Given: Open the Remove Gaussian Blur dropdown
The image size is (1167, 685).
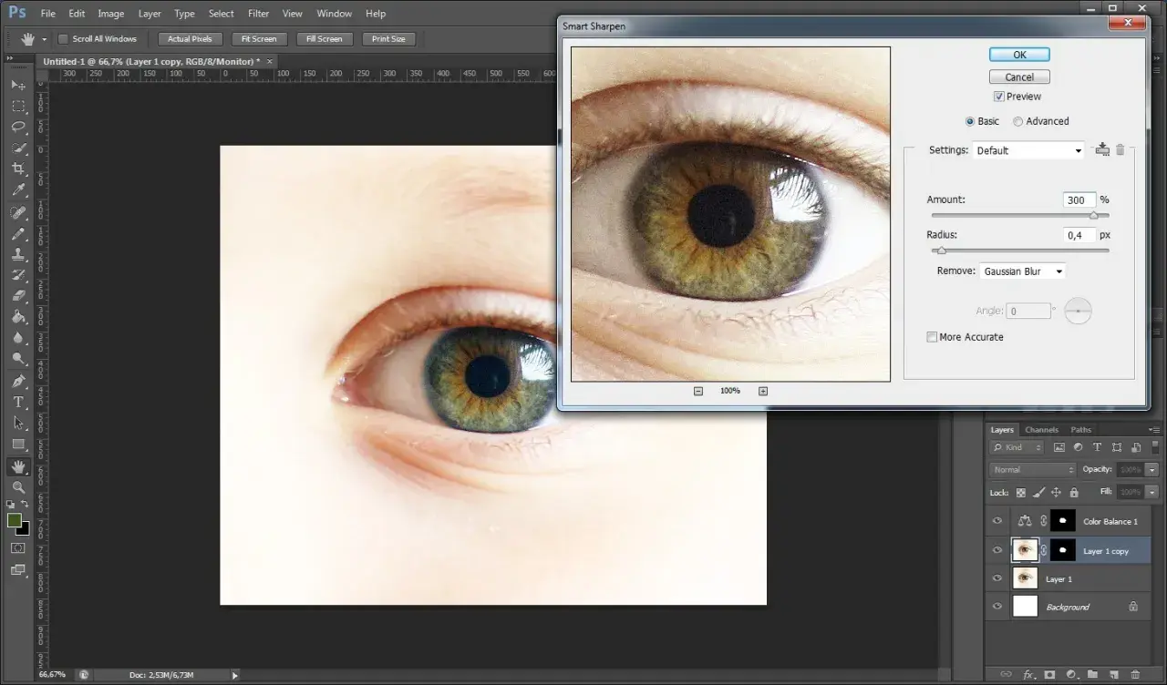Looking at the screenshot, I should pos(1022,271).
